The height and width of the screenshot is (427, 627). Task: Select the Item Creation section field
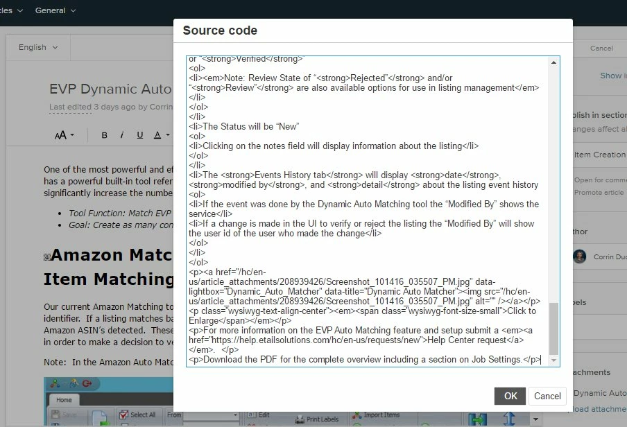(x=600, y=155)
